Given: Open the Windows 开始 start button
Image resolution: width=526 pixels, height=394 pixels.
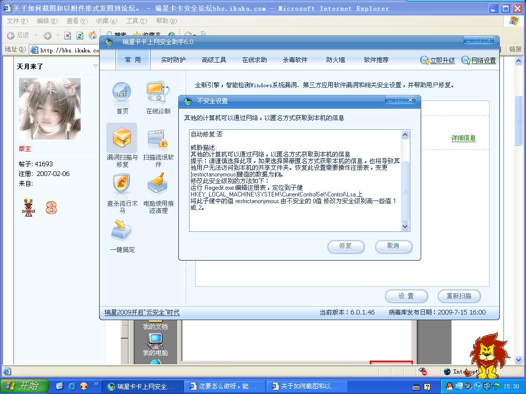Looking at the screenshot, I should click(25, 386).
